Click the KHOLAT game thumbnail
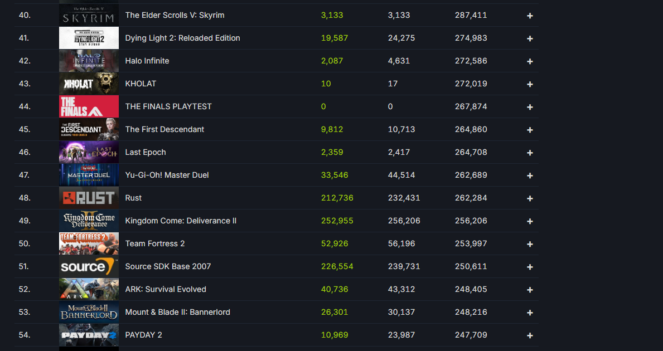Viewport: 663px width, 351px height. point(89,84)
